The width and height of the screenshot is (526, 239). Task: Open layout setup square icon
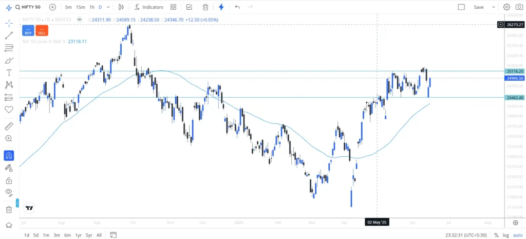tap(461, 7)
